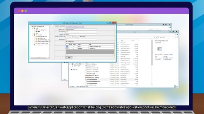Switch to large icons view in bin status bar

point(177,86)
